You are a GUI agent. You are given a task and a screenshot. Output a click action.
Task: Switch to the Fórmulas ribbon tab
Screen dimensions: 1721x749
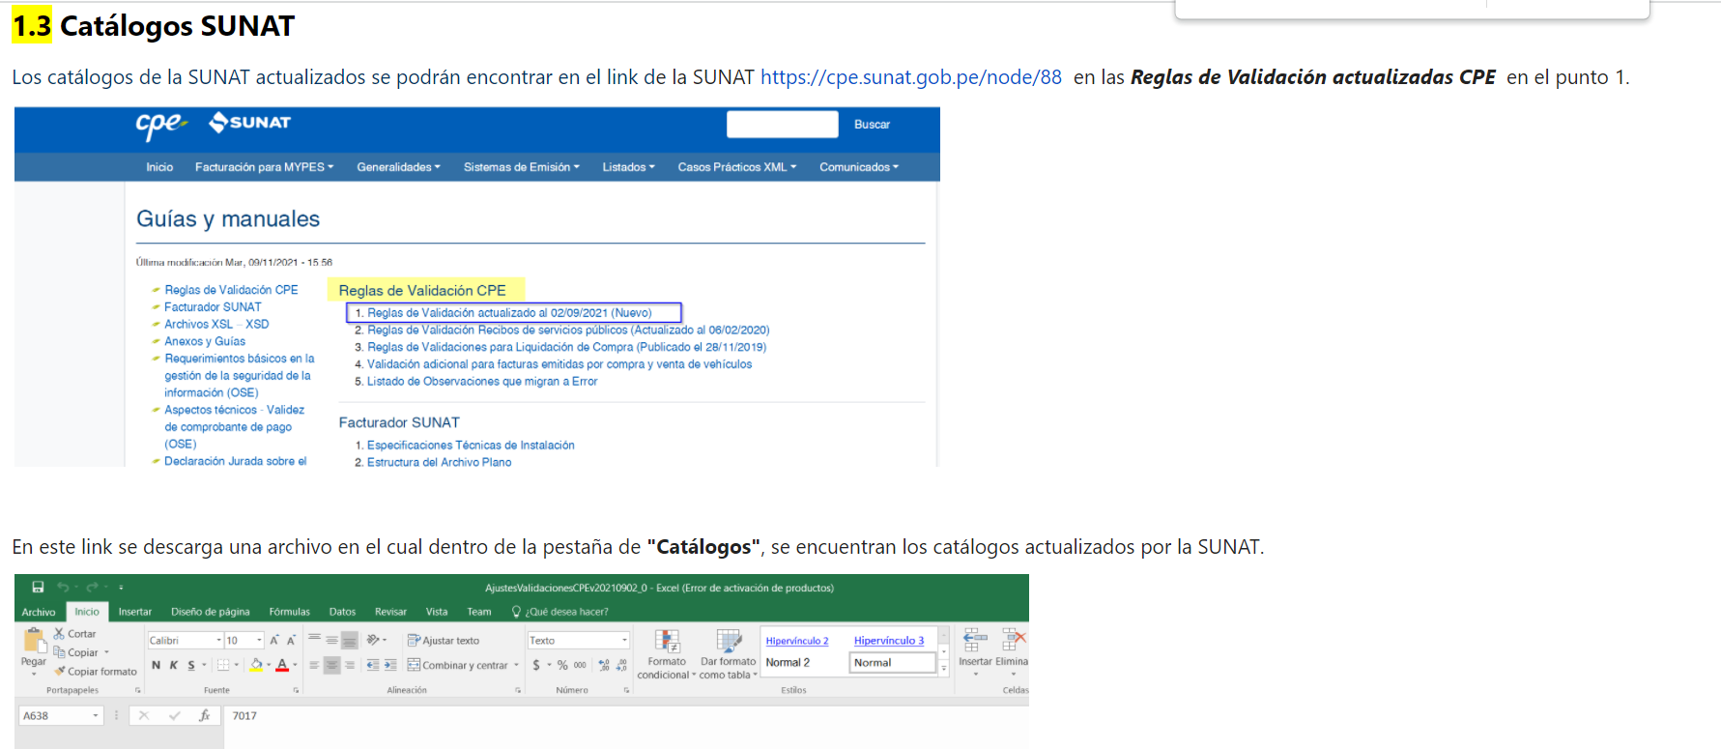[290, 612]
